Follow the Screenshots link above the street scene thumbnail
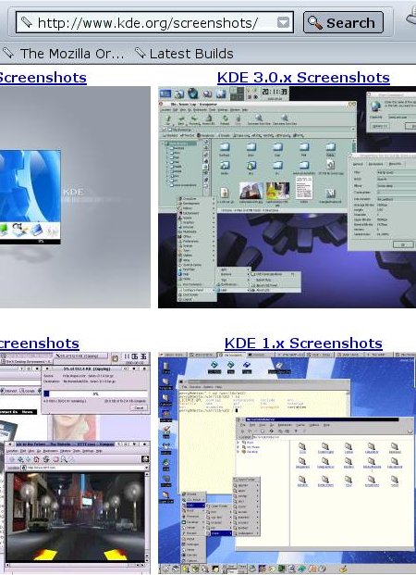Image resolution: width=416 pixels, height=575 pixels. [40, 344]
